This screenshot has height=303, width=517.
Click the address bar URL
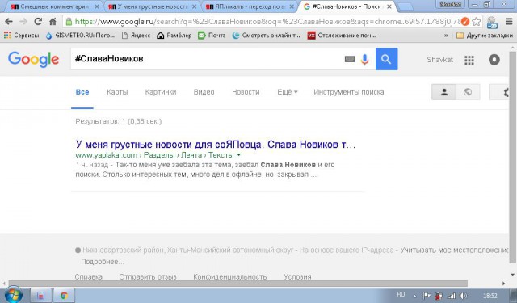[x=267, y=22]
